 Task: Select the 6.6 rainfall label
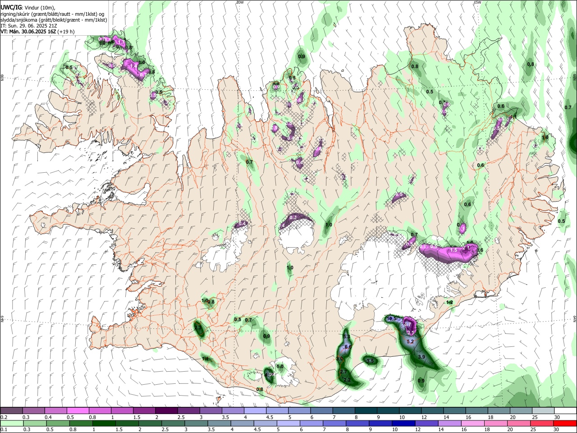[348, 347]
